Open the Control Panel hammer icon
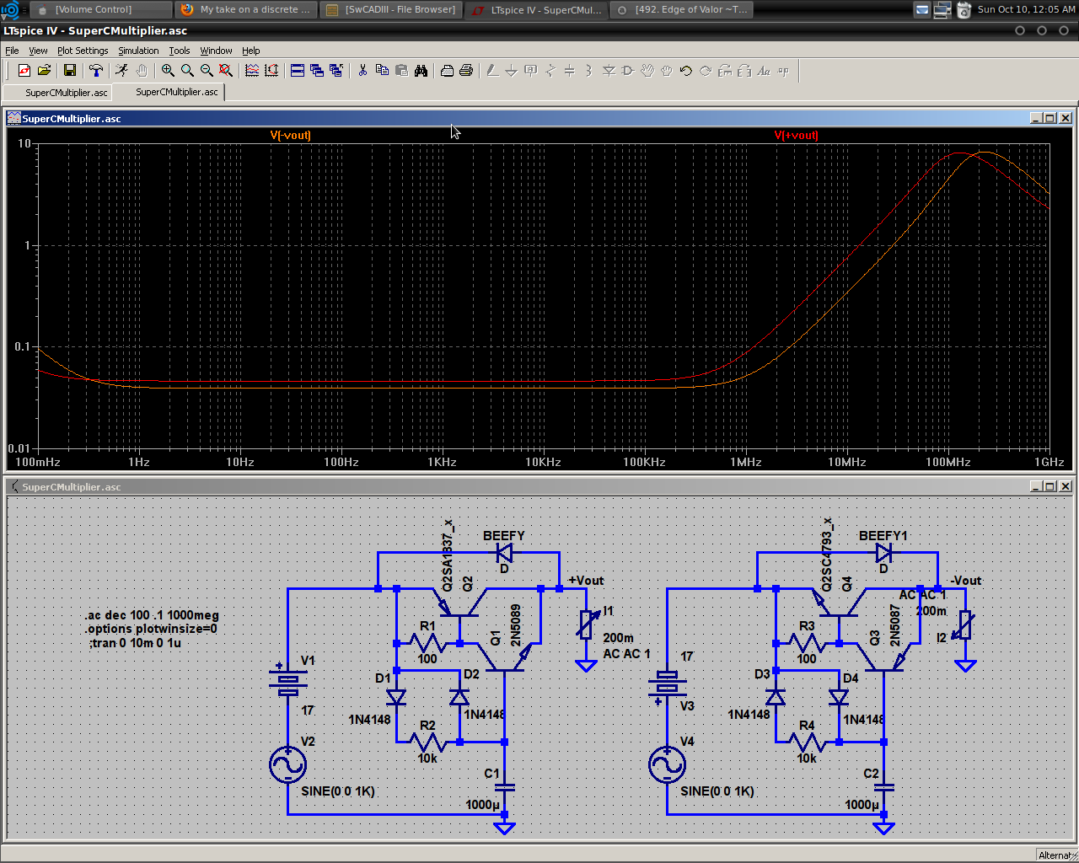The width and height of the screenshot is (1079, 863). click(96, 71)
